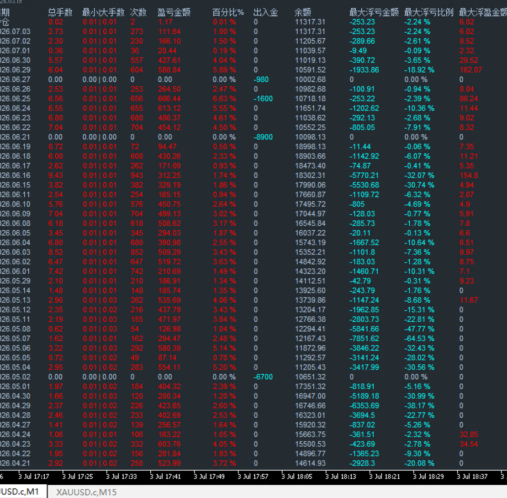The image size is (507, 498).
Task: Click profit amount 535.69
Action: [169, 300]
